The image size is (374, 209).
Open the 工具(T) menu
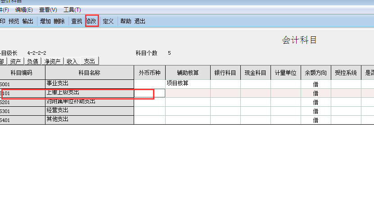click(72, 10)
